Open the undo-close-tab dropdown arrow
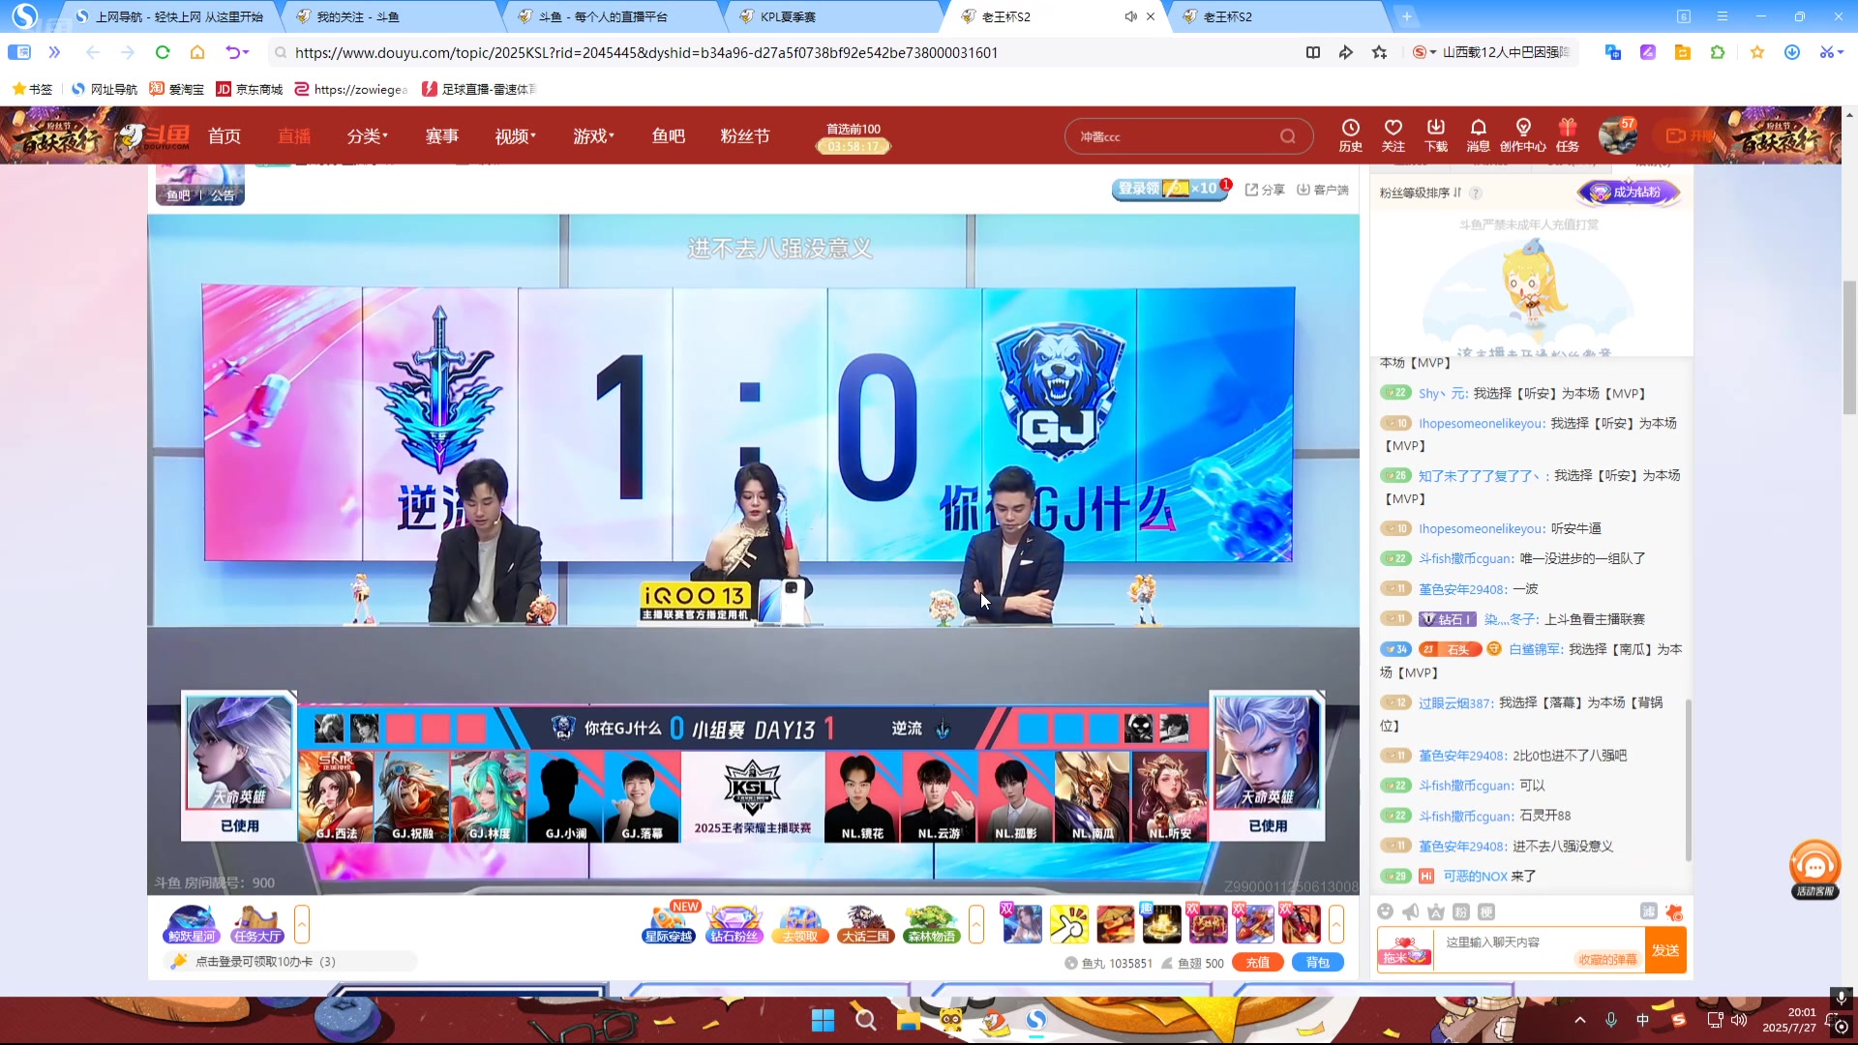1858x1045 pixels. pos(246,52)
